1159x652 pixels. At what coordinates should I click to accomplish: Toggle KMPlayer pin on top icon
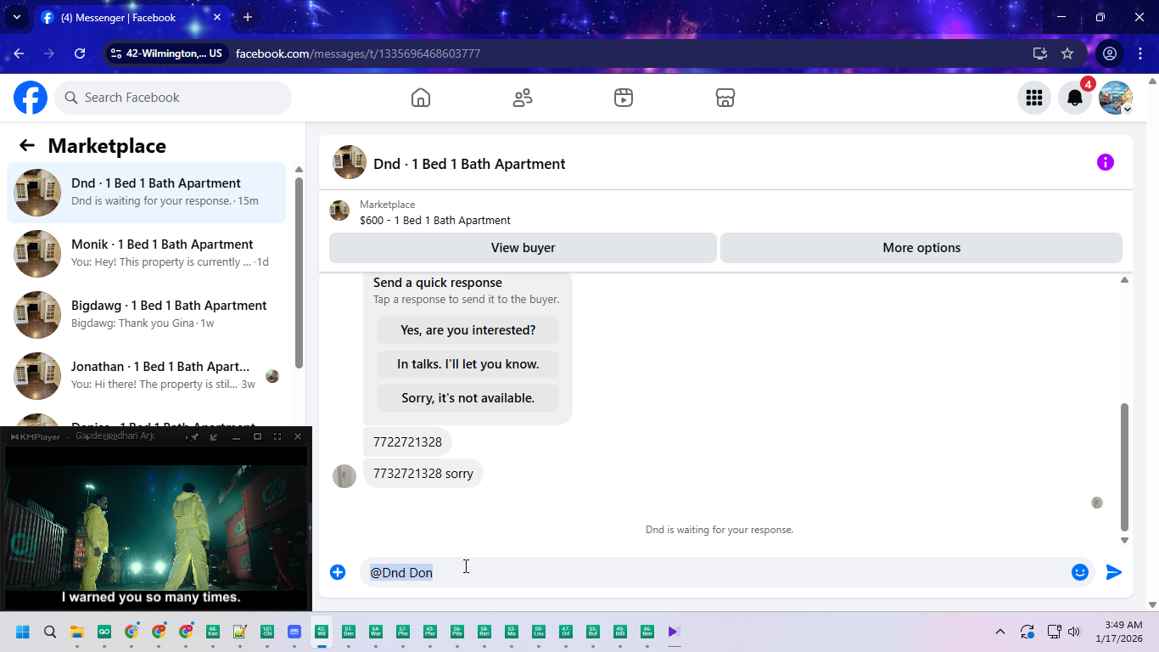(x=194, y=436)
